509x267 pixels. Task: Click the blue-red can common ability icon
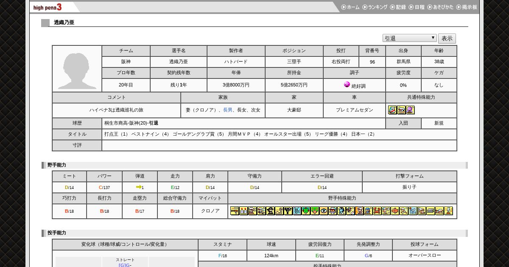tap(392, 110)
